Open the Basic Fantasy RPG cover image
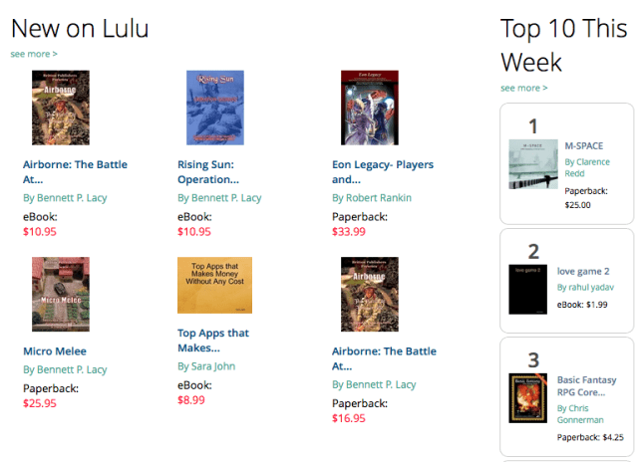Viewport: 642px width, 462px height. pos(527,398)
